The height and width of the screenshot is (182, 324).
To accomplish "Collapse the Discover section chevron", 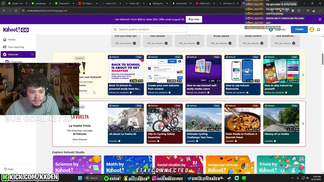I will click(x=32, y=54).
